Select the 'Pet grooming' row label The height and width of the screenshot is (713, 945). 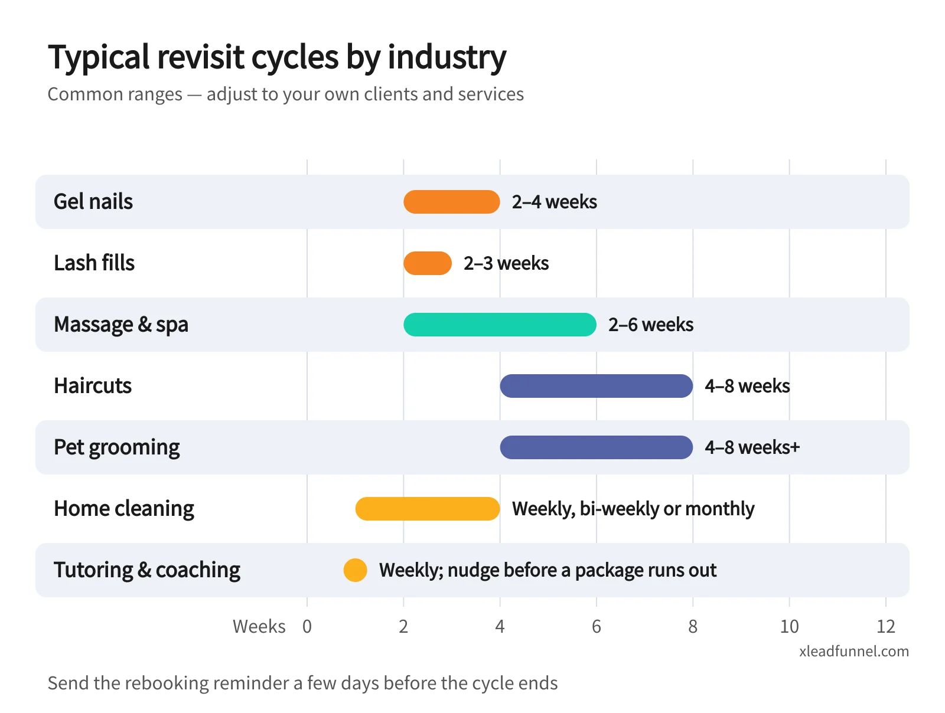117,447
